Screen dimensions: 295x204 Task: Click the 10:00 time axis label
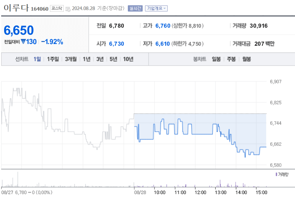159,192
